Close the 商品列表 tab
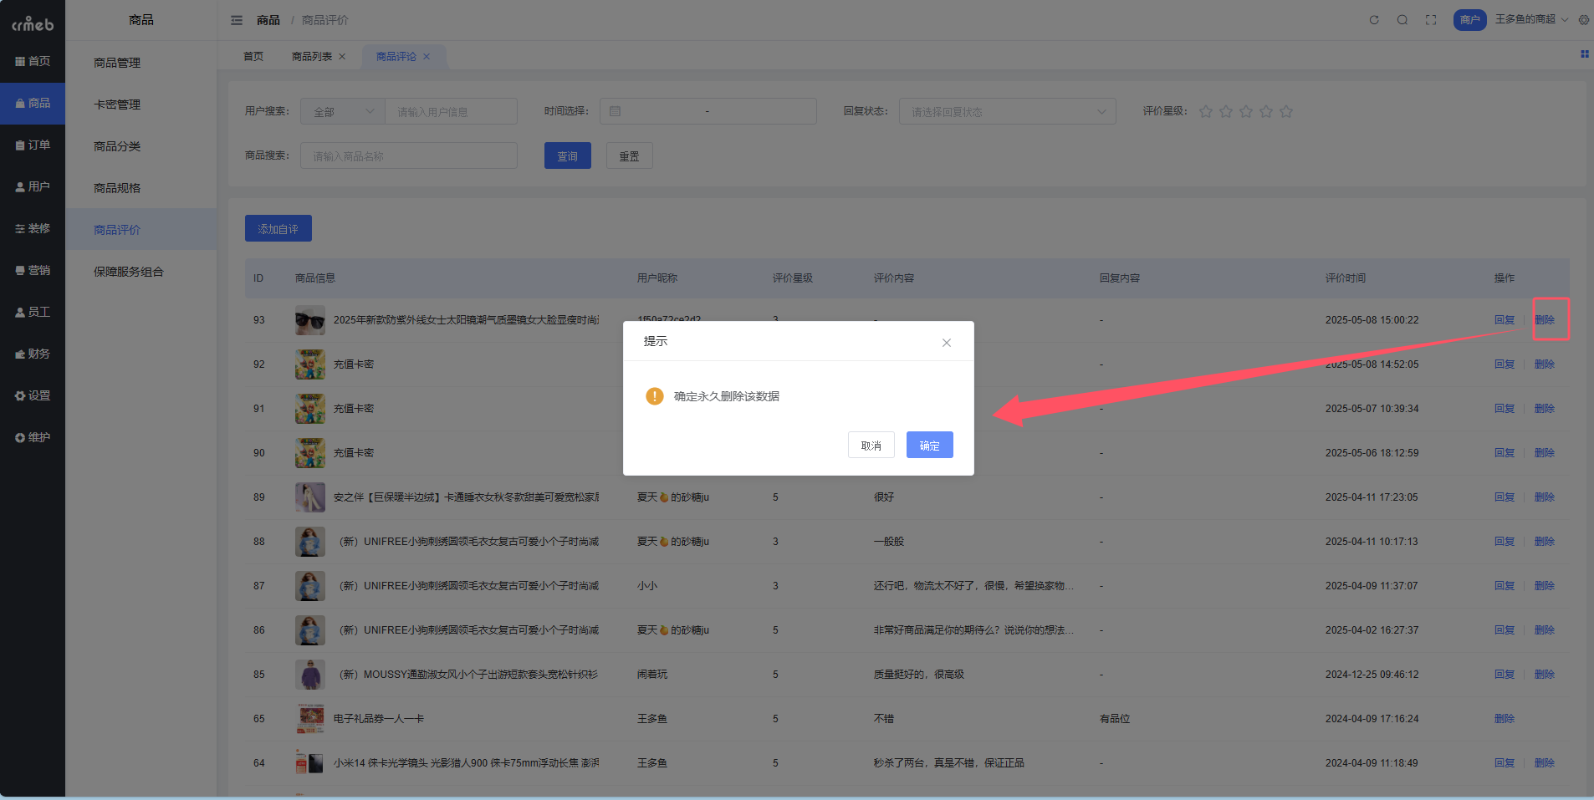 click(342, 57)
